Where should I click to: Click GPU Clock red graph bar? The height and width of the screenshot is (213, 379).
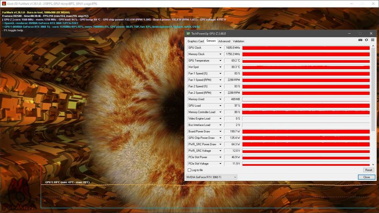point(306,48)
